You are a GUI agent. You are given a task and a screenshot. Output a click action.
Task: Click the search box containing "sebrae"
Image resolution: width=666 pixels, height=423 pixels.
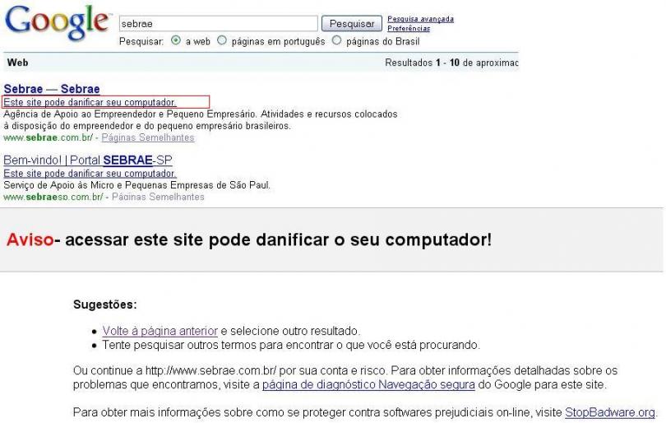[218, 24]
